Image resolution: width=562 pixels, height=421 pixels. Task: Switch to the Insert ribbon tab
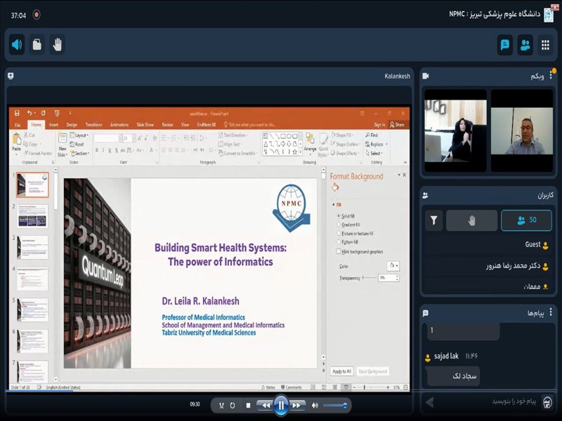pos(53,124)
